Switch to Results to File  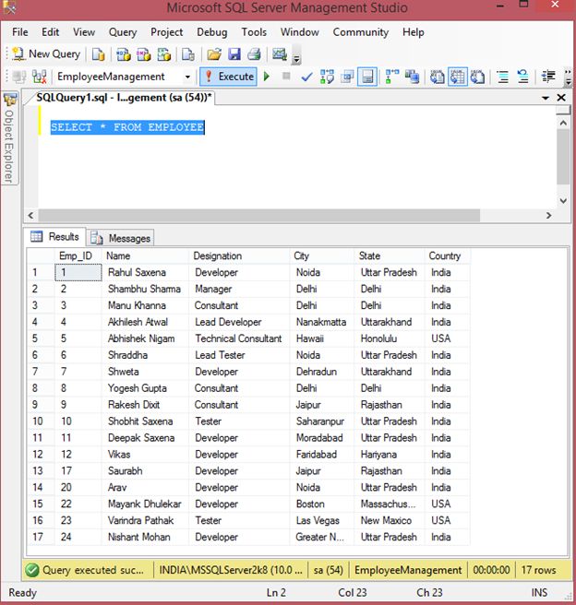pyautogui.click(x=478, y=77)
